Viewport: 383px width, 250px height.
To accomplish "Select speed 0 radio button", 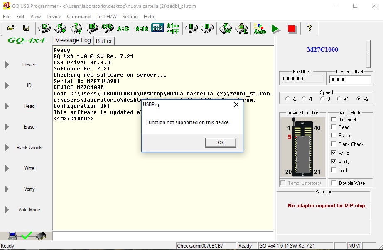I will click(x=322, y=99).
